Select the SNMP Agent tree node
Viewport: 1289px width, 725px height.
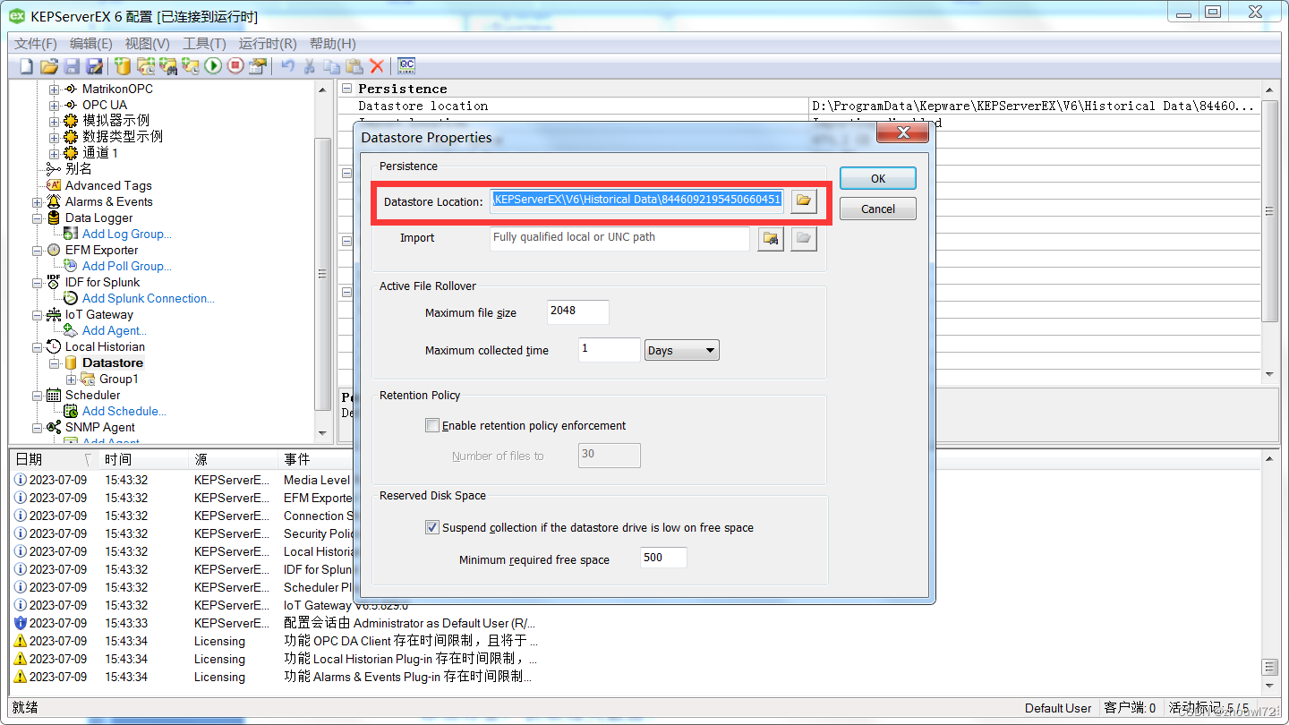click(x=99, y=427)
